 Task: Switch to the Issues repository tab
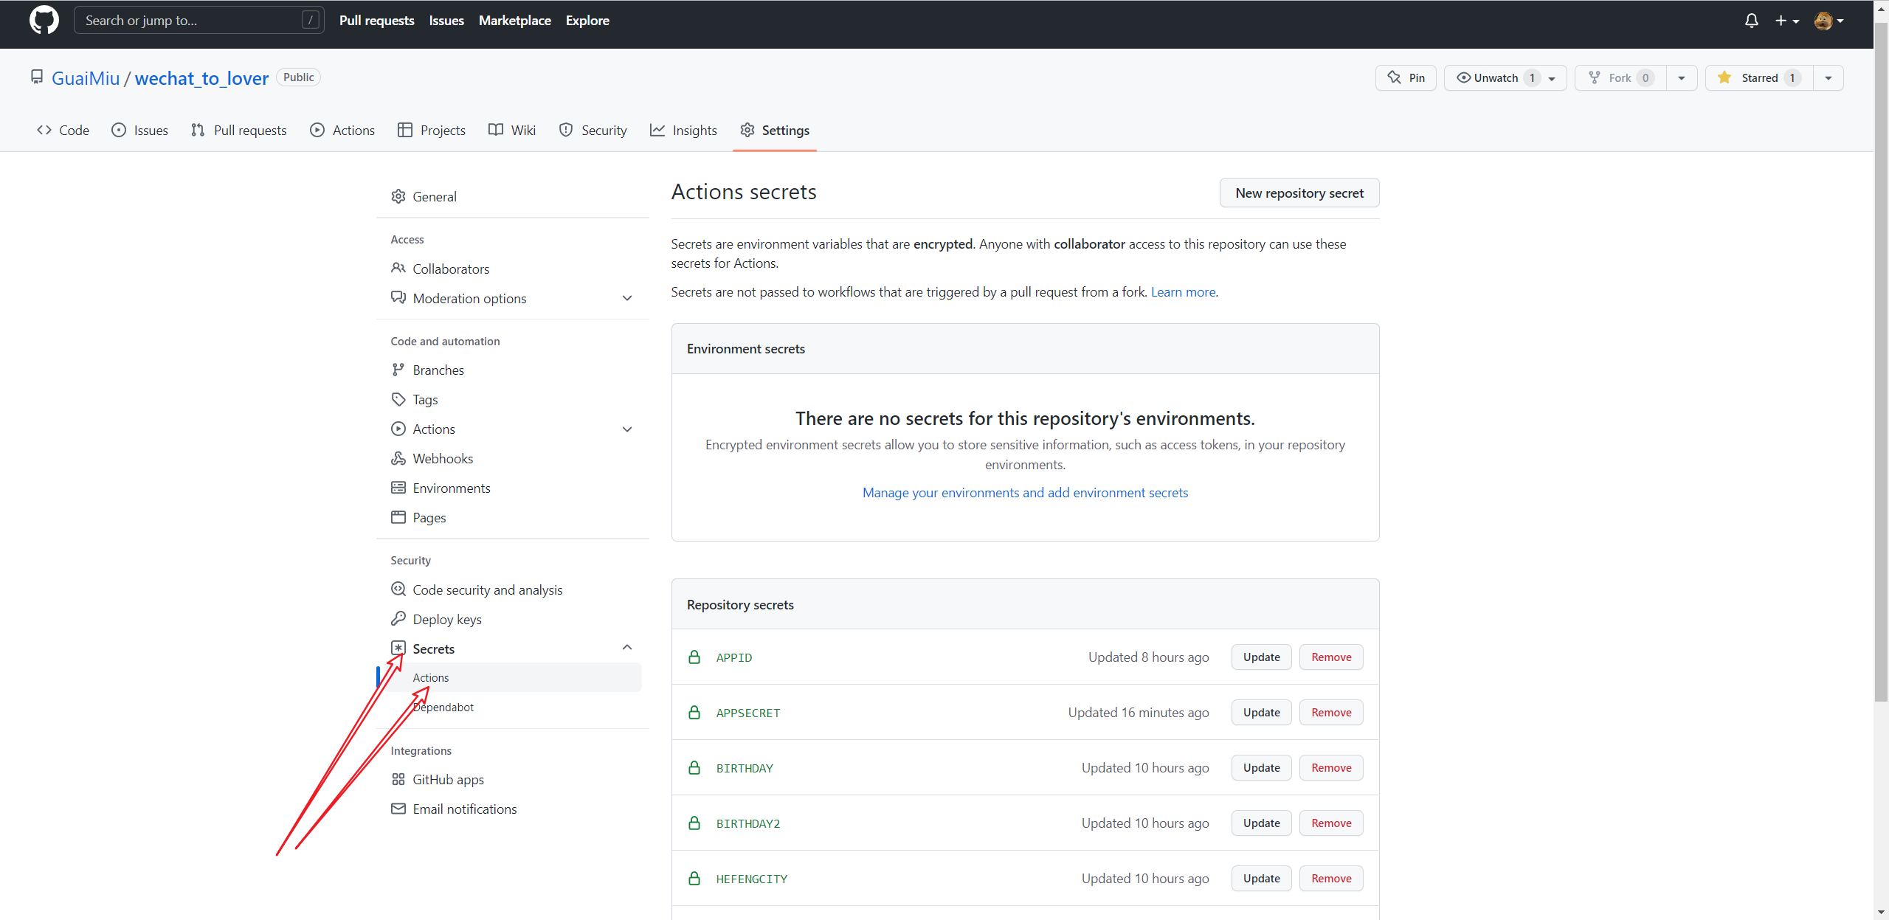pyautogui.click(x=140, y=130)
